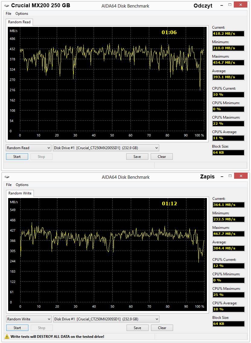Close the bottom Random Write benchmark window
The width and height of the screenshot is (251, 343).
coord(241,176)
